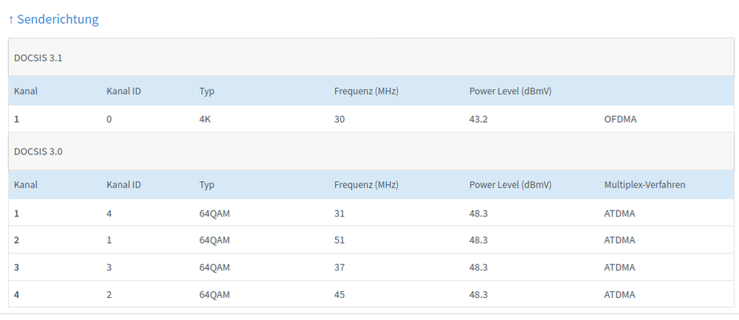Viewport: 739px width, 320px height.
Task: Click frequency value 45 in channel 4 row
Action: coord(340,294)
